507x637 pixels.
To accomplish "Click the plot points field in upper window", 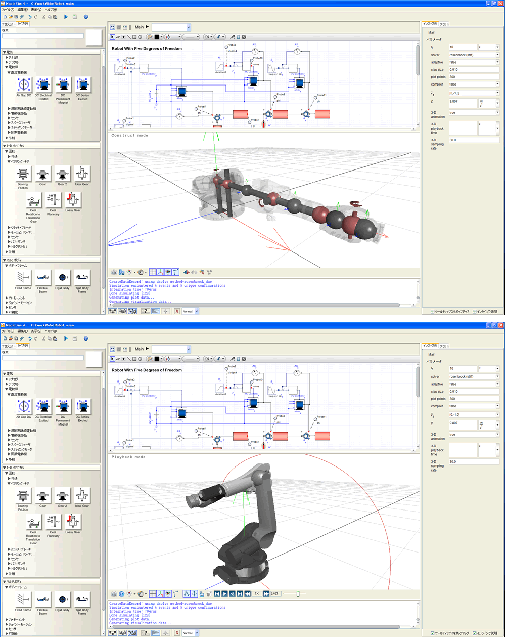I will [474, 77].
